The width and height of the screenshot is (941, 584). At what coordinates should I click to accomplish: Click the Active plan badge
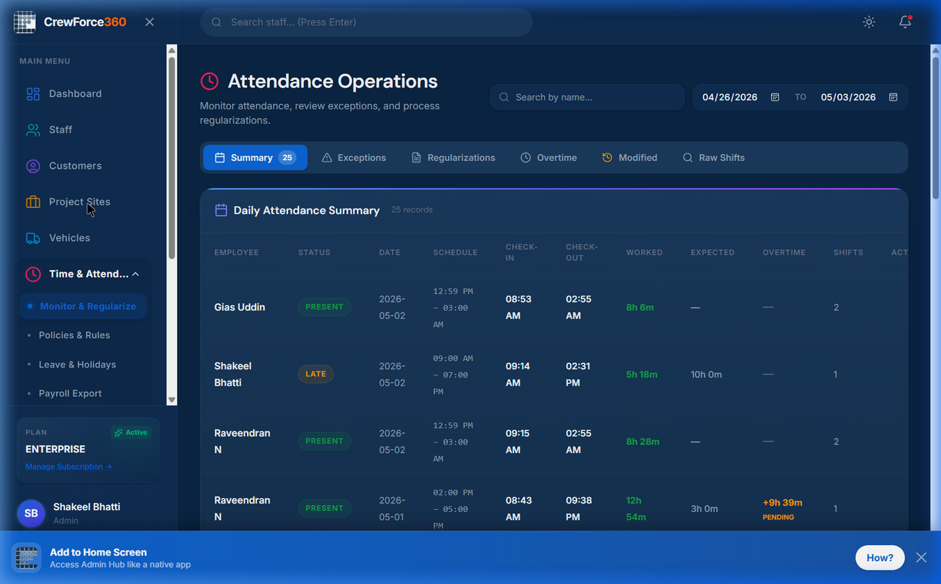click(131, 432)
